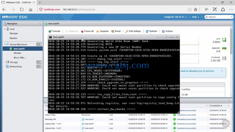Click the VMware ESXi logo
This screenshot has height=132, width=235.
click(x=15, y=17)
